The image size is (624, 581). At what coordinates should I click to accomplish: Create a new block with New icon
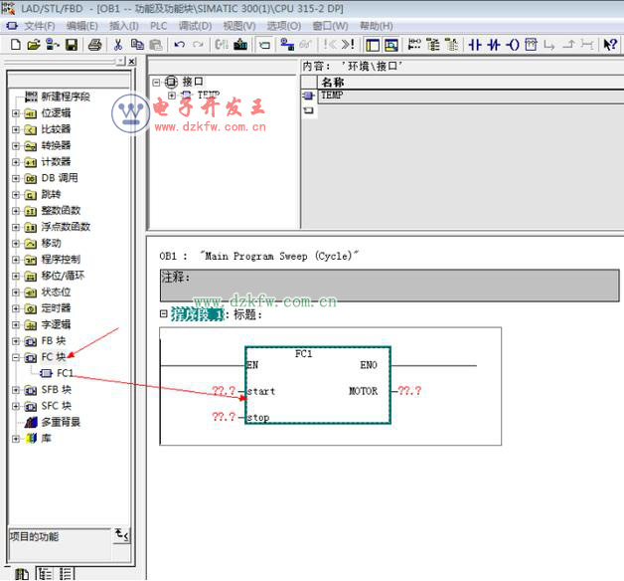point(16,45)
